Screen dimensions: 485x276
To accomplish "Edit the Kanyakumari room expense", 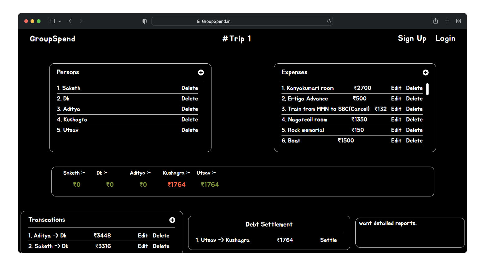I will point(396,88).
